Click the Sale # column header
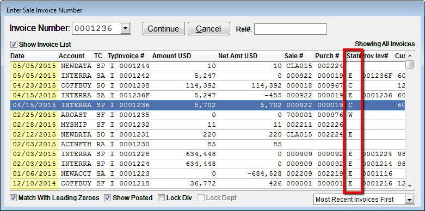The height and width of the screenshot is (211, 425). click(x=299, y=56)
